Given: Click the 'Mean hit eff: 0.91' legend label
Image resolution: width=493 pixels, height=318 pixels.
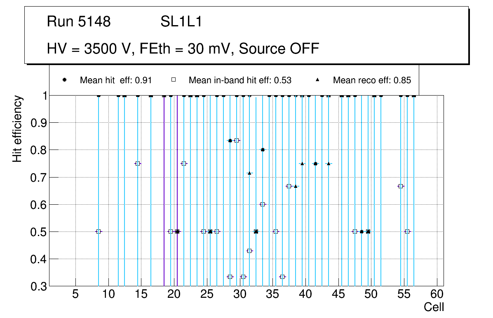Looking at the screenshot, I should click(116, 80).
